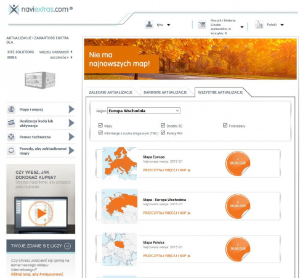Click the Kliknij tutaj, aby kontynuować link
Image resolution: width=308 pixels, height=278 pixels.
[38, 274]
